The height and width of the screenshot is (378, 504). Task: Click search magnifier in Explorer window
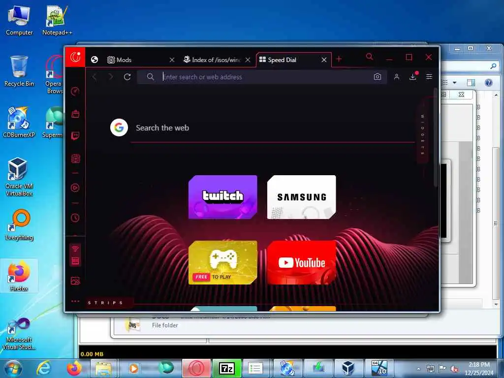point(493,66)
